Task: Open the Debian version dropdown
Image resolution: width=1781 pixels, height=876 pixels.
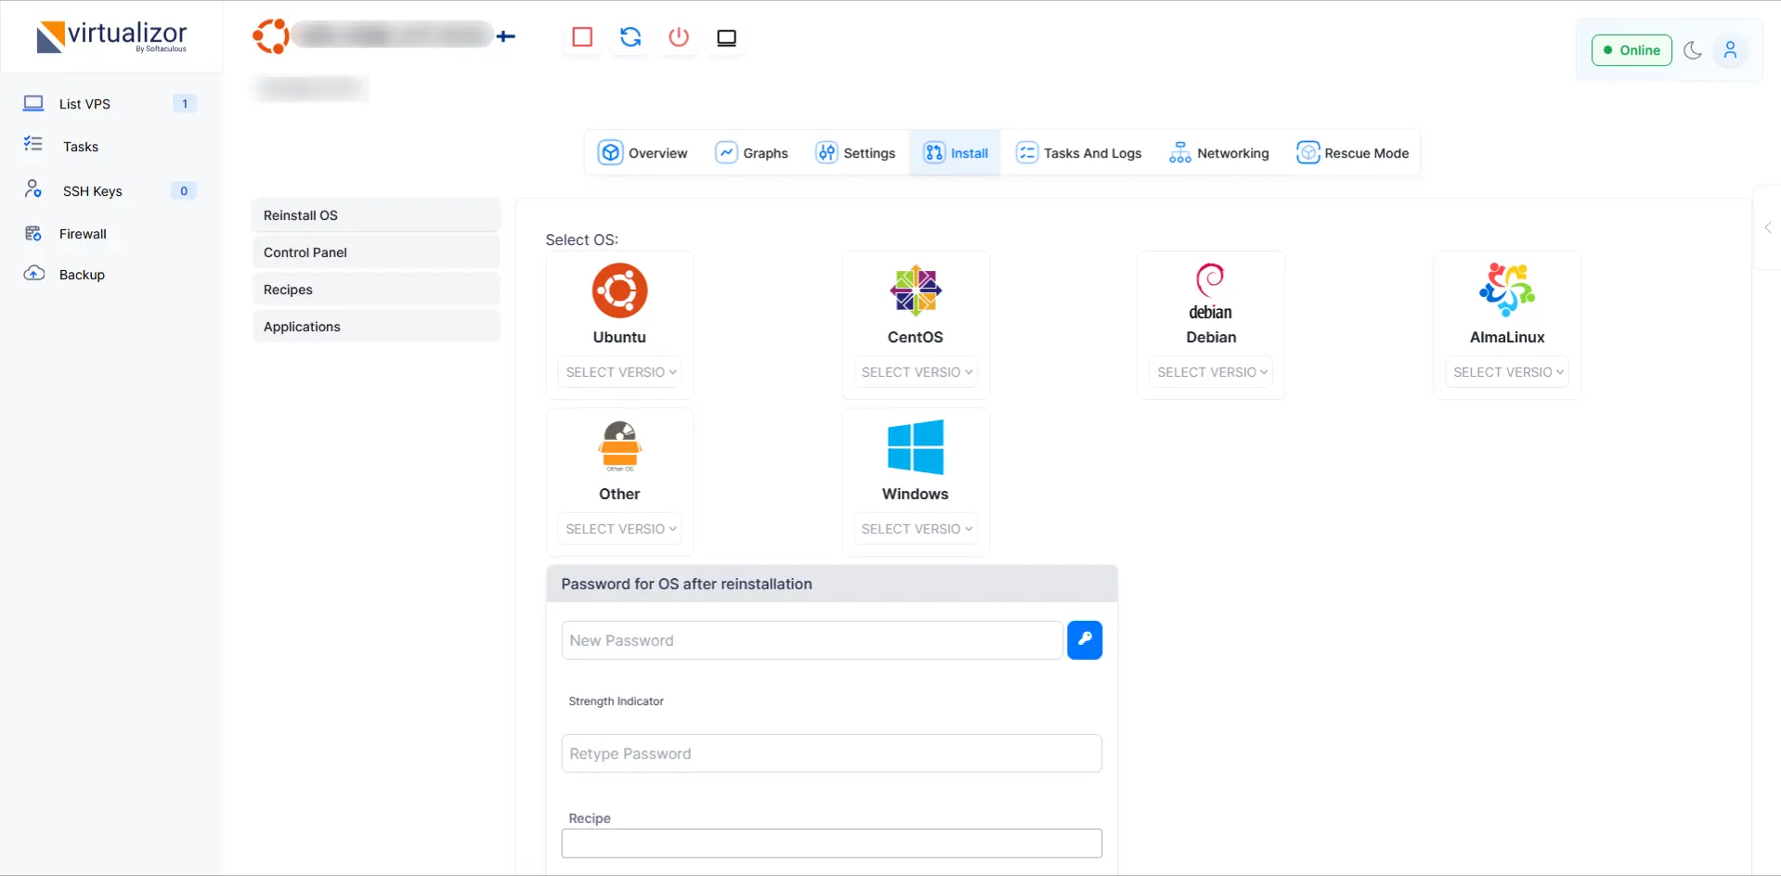Action: (1211, 372)
